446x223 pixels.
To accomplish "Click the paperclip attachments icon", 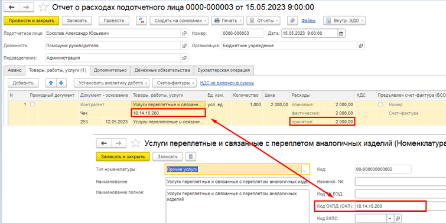I will pos(292,21).
